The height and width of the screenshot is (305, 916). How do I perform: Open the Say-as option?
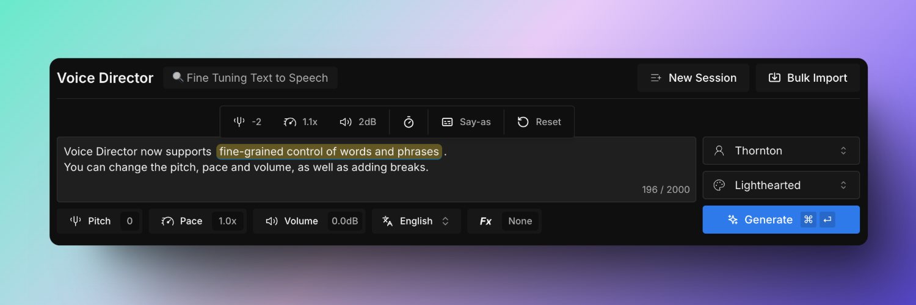tap(466, 122)
